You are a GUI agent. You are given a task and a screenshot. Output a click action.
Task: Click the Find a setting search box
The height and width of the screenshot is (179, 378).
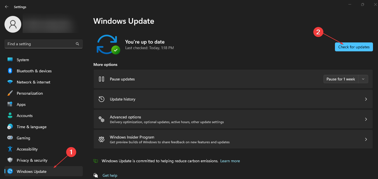(x=43, y=44)
